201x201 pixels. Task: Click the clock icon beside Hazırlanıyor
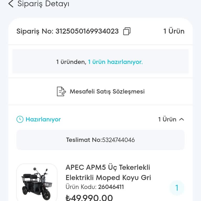coord(20,119)
